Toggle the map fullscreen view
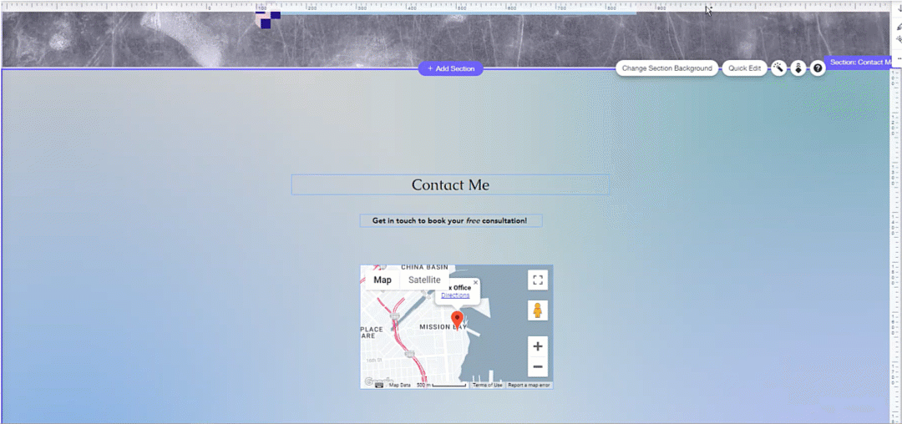902x424 pixels. 538,280
